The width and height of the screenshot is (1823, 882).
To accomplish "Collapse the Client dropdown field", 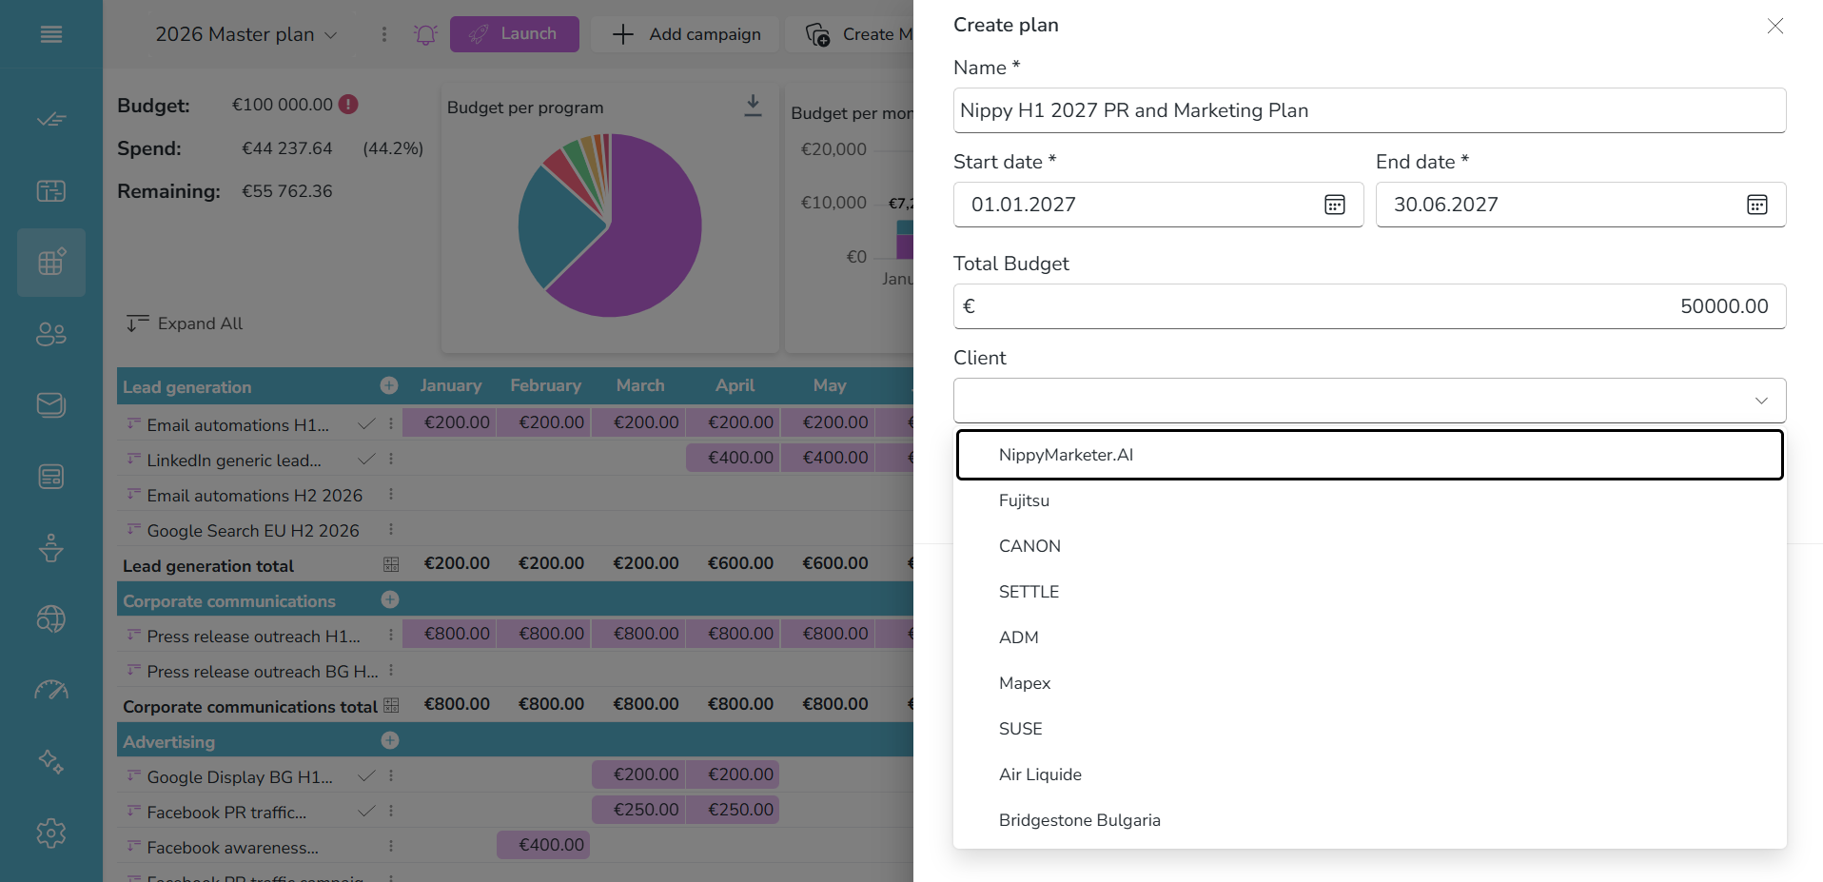I will pyautogui.click(x=1370, y=401).
